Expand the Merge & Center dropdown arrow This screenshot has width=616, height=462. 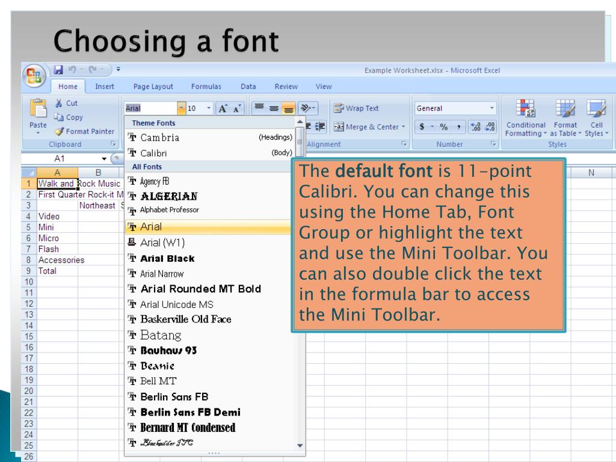(x=404, y=126)
